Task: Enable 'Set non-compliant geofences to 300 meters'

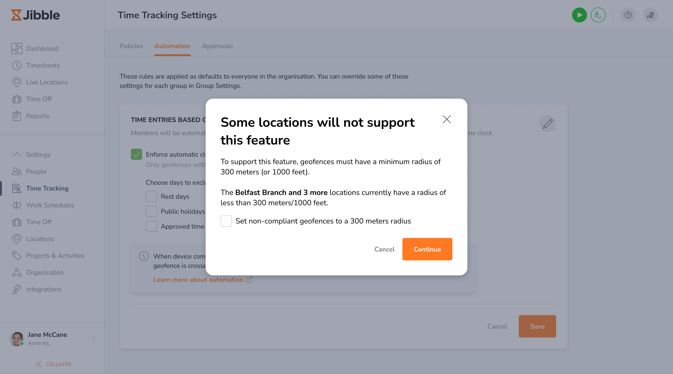Action: point(226,221)
